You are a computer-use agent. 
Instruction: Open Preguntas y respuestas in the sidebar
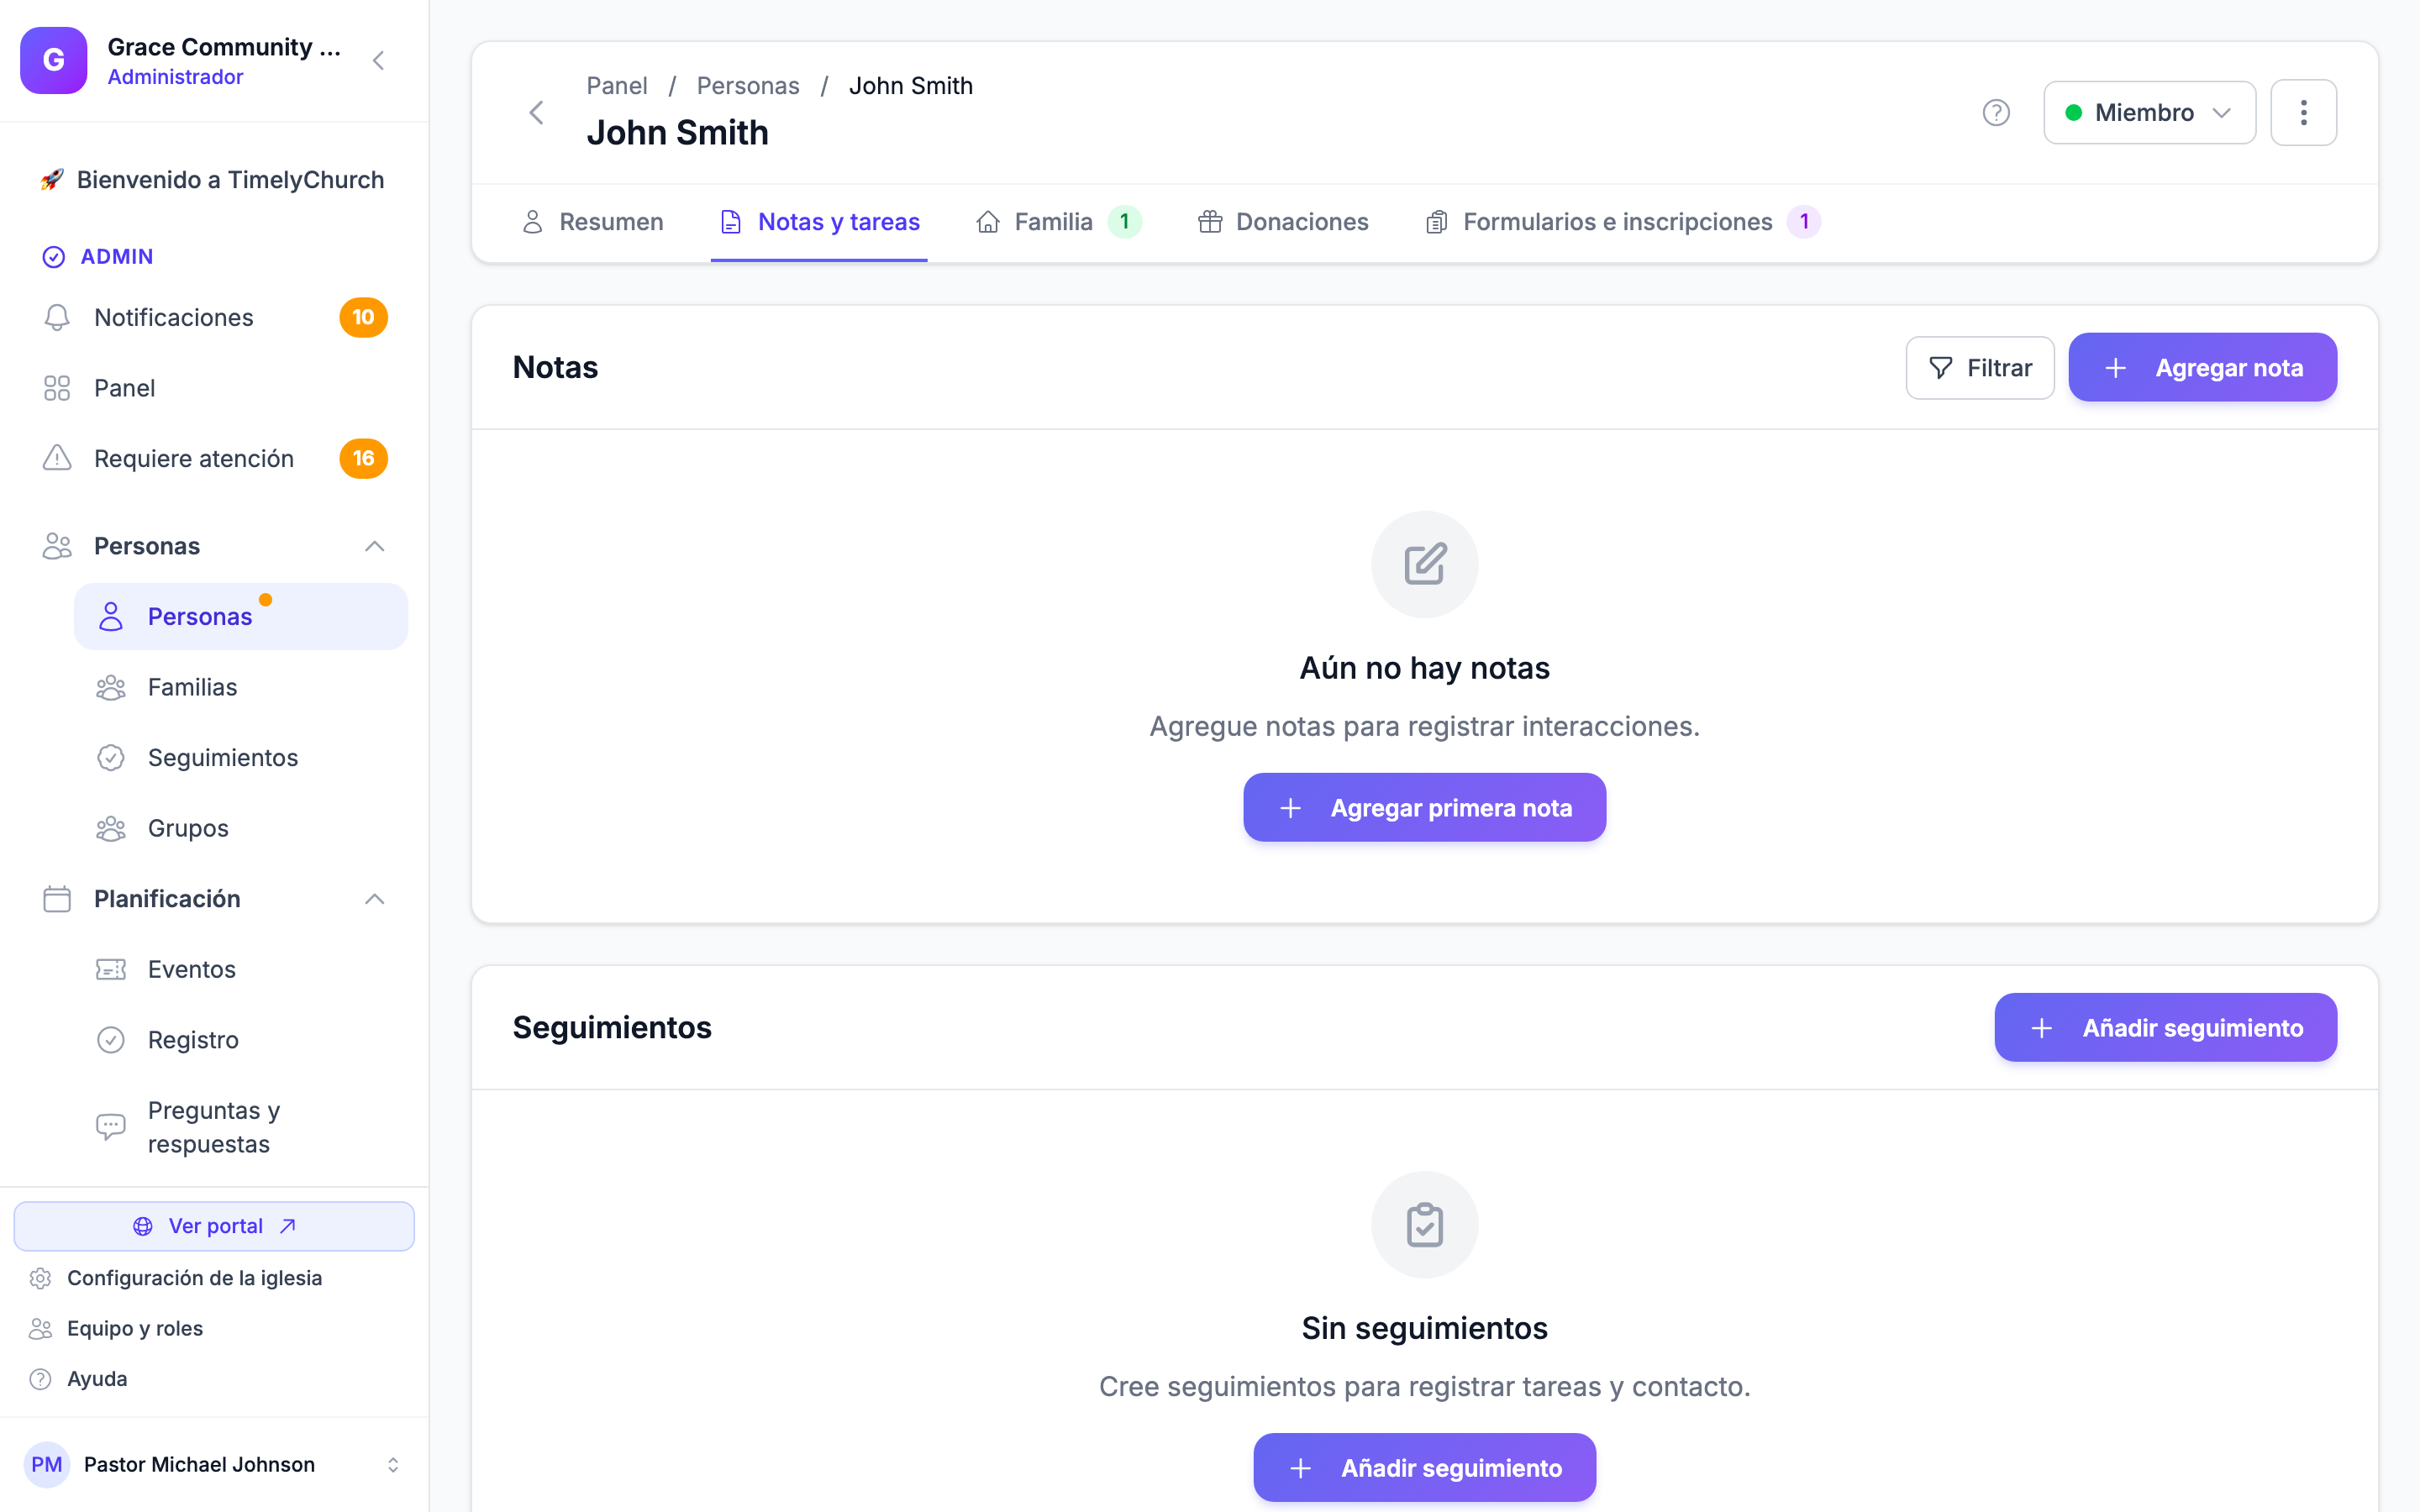tap(241, 1127)
